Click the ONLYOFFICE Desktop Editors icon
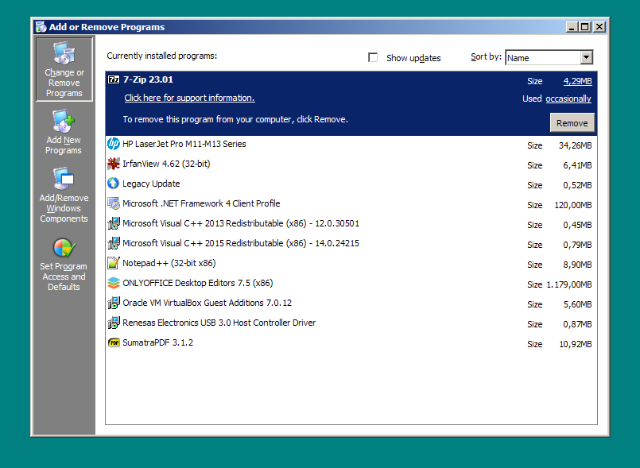This screenshot has height=468, width=640. coord(114,284)
